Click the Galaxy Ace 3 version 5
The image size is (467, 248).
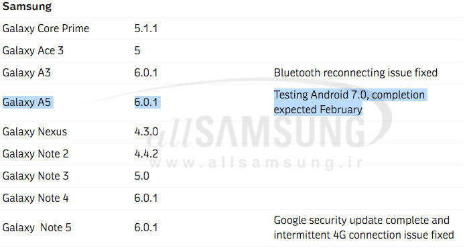(x=137, y=51)
